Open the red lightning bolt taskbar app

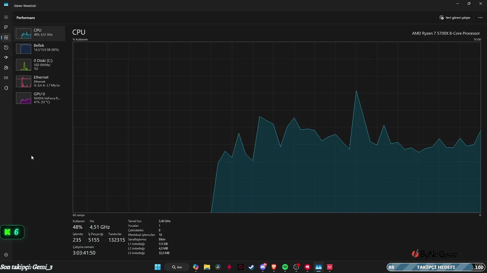[x=229, y=267]
